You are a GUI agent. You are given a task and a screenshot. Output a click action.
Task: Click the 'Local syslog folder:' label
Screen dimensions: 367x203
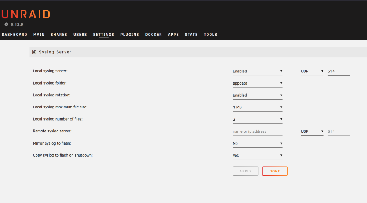50,83
